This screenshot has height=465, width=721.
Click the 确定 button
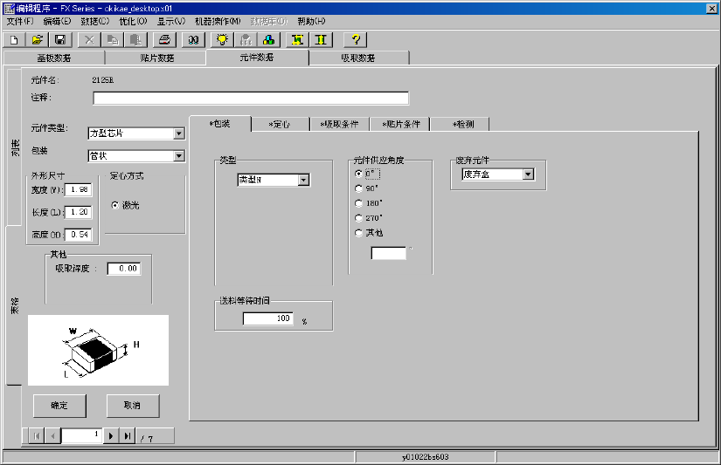(x=59, y=406)
